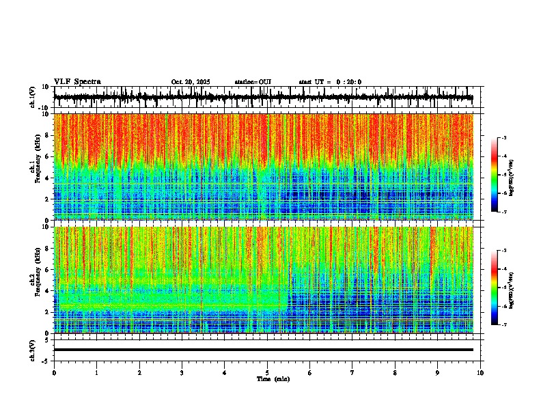The height and width of the screenshot is (418, 541).
Task: Click time axis tick label "6"
Action: coord(310,373)
